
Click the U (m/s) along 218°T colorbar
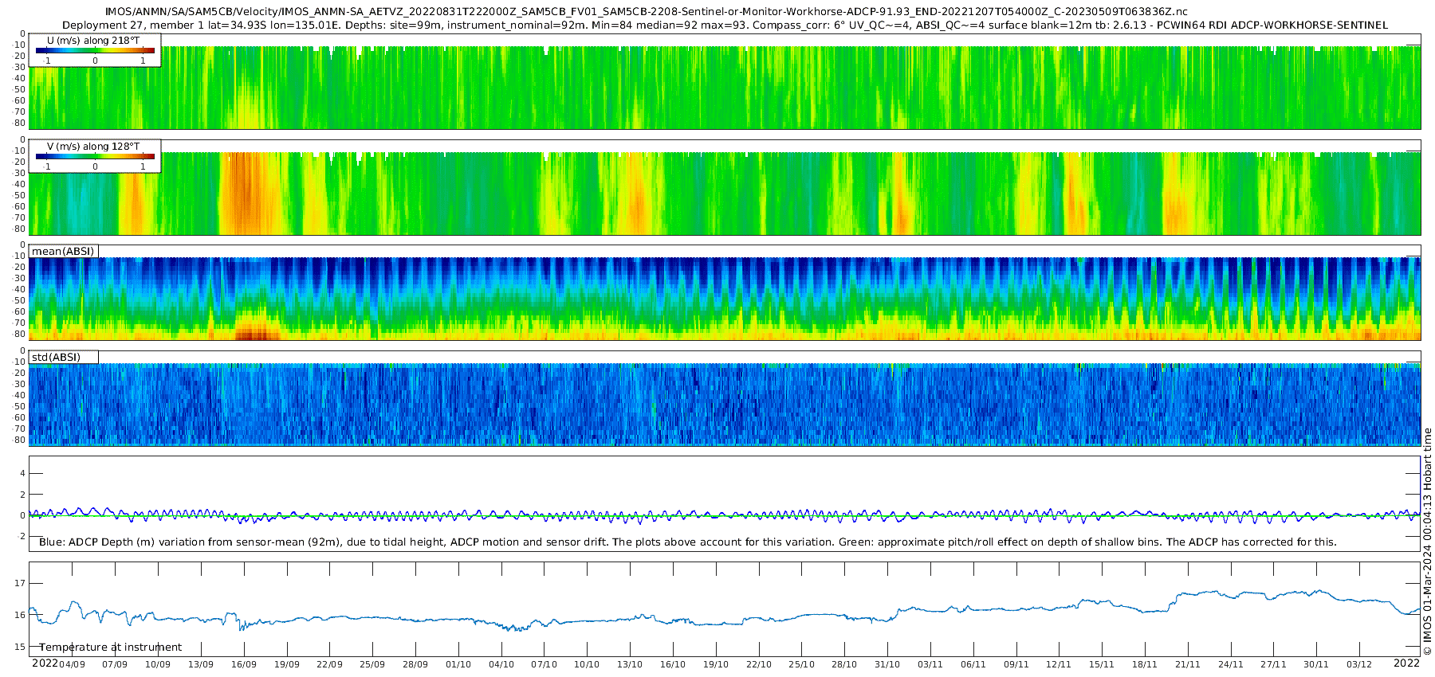[x=95, y=50]
